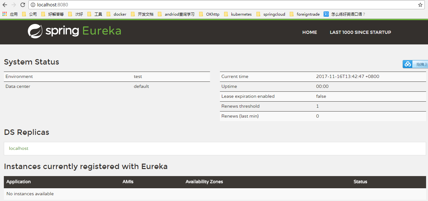Click the Environment label cell
This screenshot has height=201, width=428.
[x=19, y=76]
